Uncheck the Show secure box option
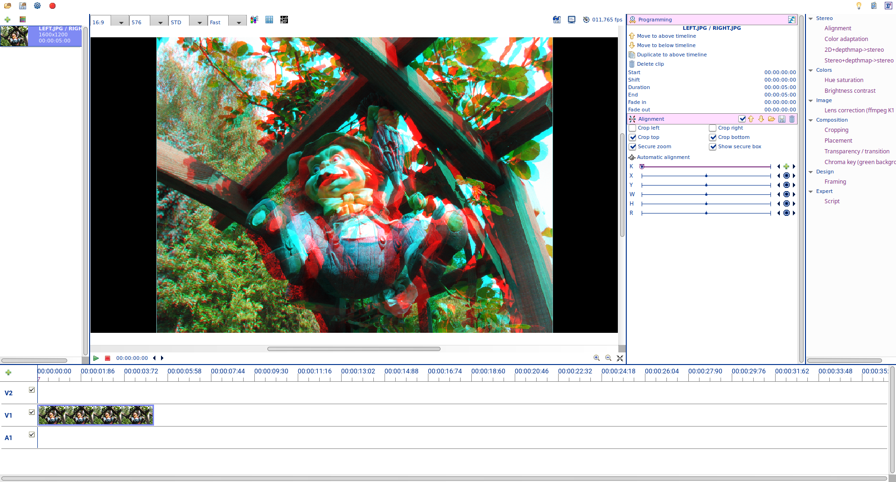The image size is (896, 482). 713,147
